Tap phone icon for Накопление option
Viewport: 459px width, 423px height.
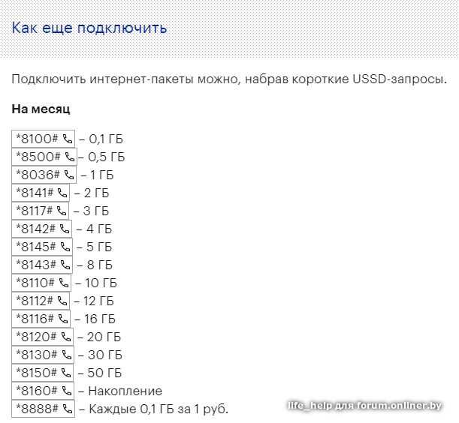pyautogui.click(x=67, y=391)
